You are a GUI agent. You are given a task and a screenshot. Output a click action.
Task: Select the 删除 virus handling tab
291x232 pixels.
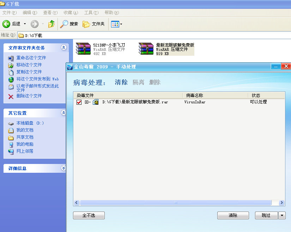tap(155, 82)
